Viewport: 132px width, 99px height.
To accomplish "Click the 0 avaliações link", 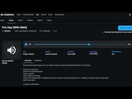I will [x=46, y=31].
